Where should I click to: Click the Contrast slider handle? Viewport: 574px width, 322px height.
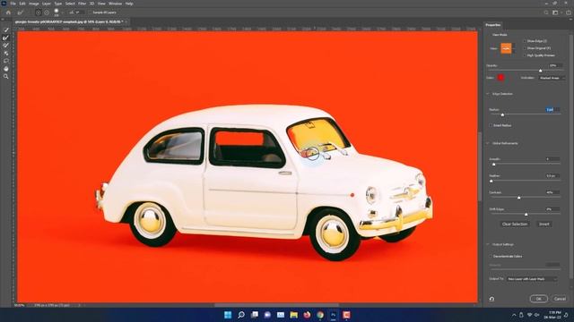point(518,198)
